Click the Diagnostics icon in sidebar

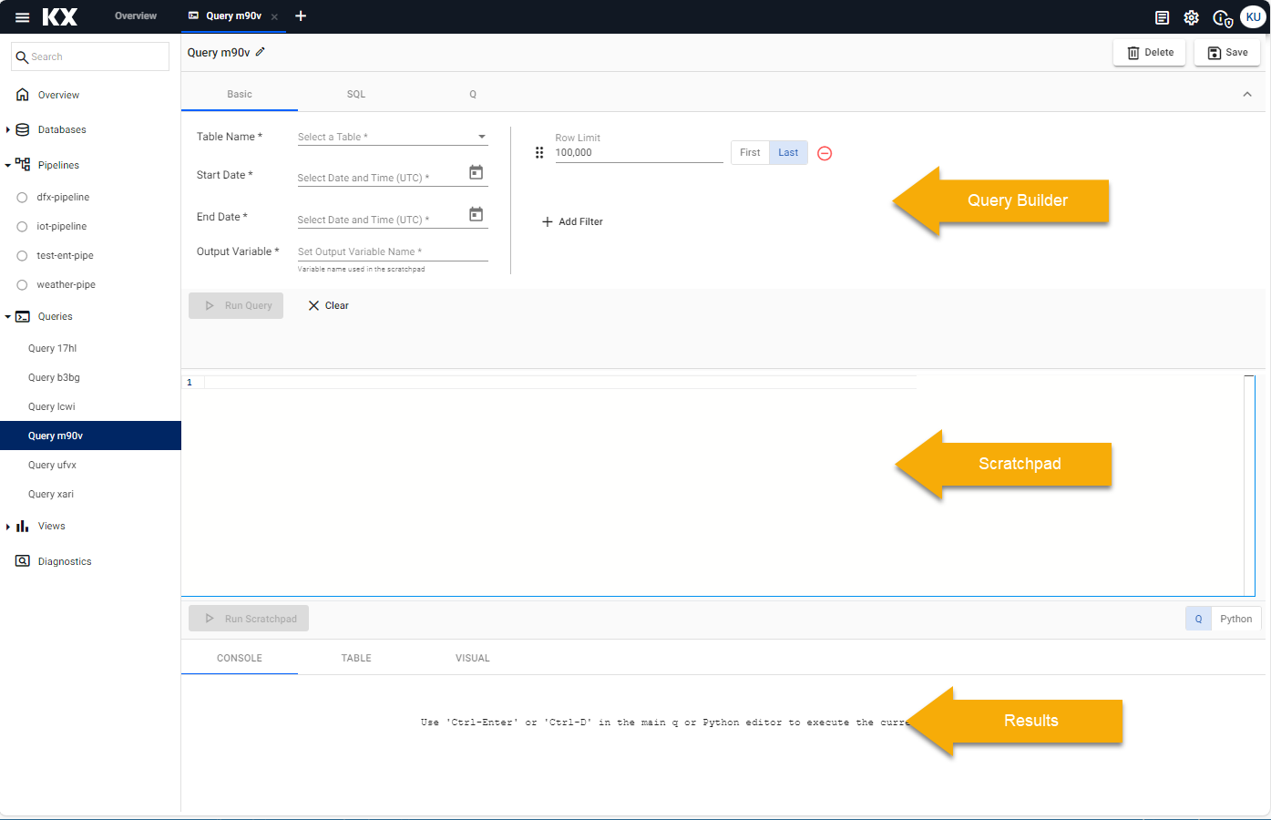click(23, 561)
